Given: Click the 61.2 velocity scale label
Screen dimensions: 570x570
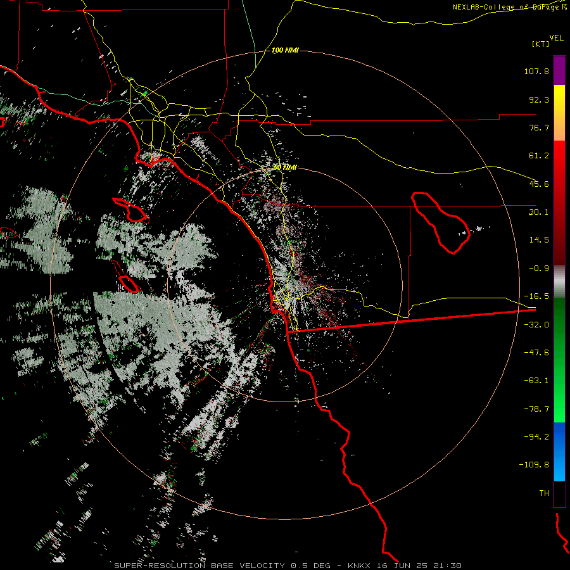Looking at the screenshot, I should [539, 156].
